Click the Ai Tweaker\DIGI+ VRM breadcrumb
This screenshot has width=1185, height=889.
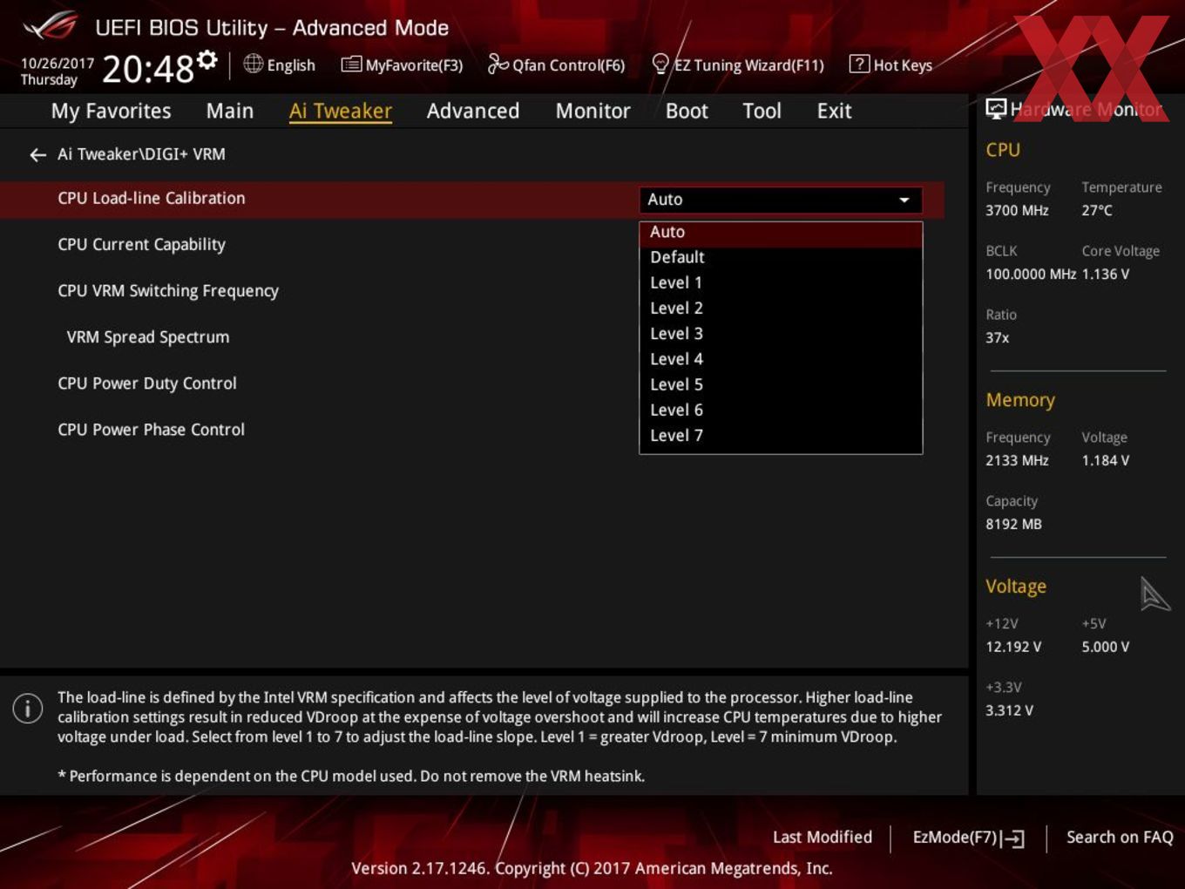pos(141,154)
